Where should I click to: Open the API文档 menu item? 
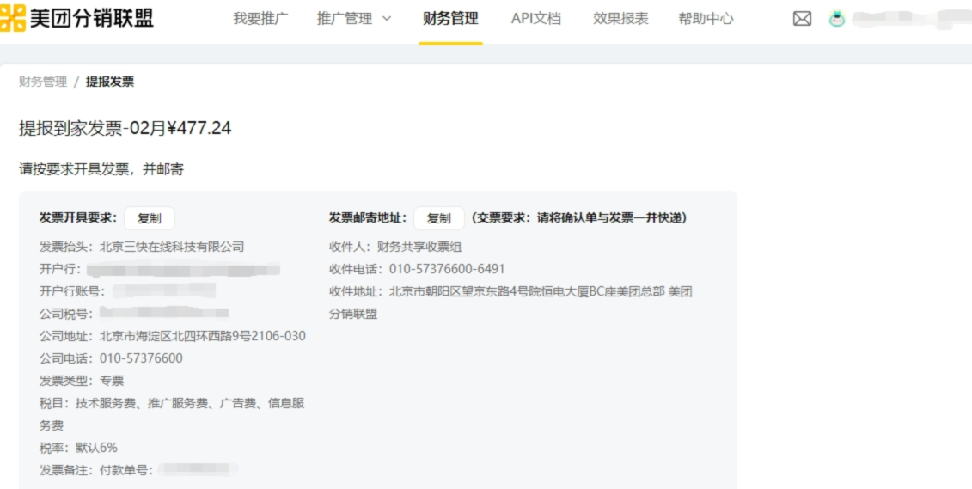[x=536, y=19]
